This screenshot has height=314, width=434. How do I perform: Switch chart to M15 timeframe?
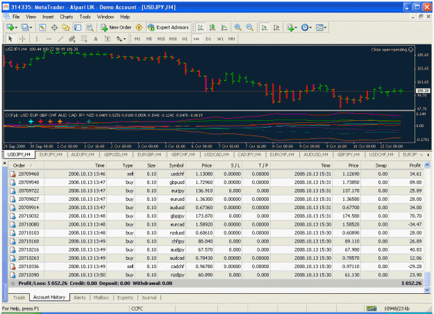(x=161, y=39)
